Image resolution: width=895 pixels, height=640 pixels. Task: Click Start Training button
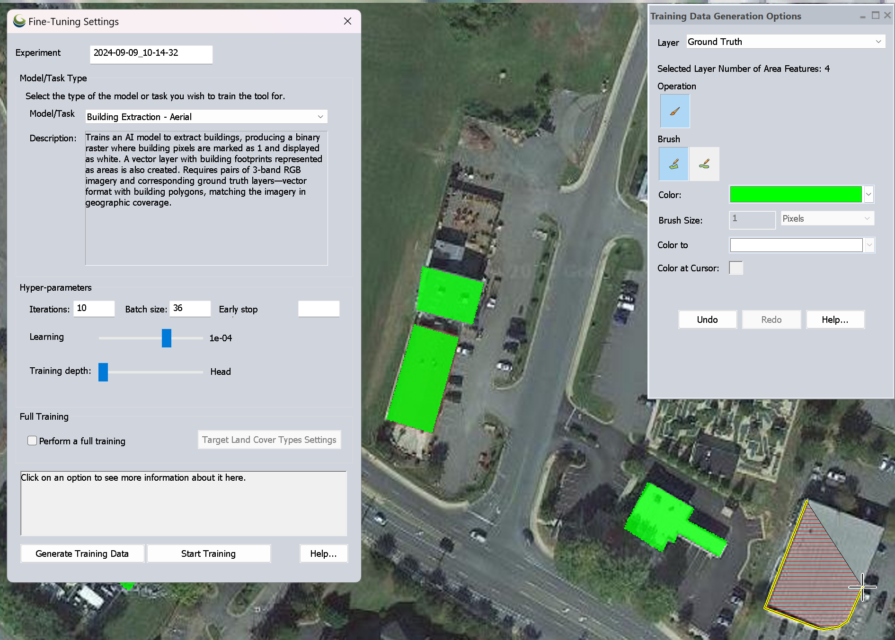point(209,554)
